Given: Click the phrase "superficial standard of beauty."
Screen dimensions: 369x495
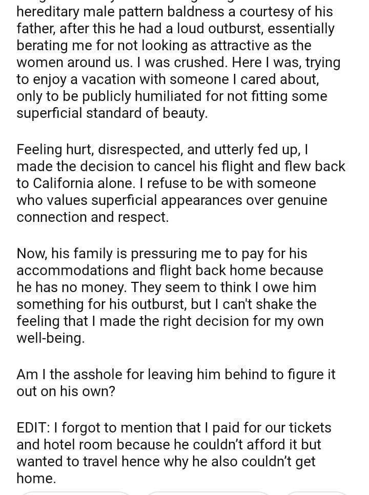Looking at the screenshot, I should pos(112,113).
